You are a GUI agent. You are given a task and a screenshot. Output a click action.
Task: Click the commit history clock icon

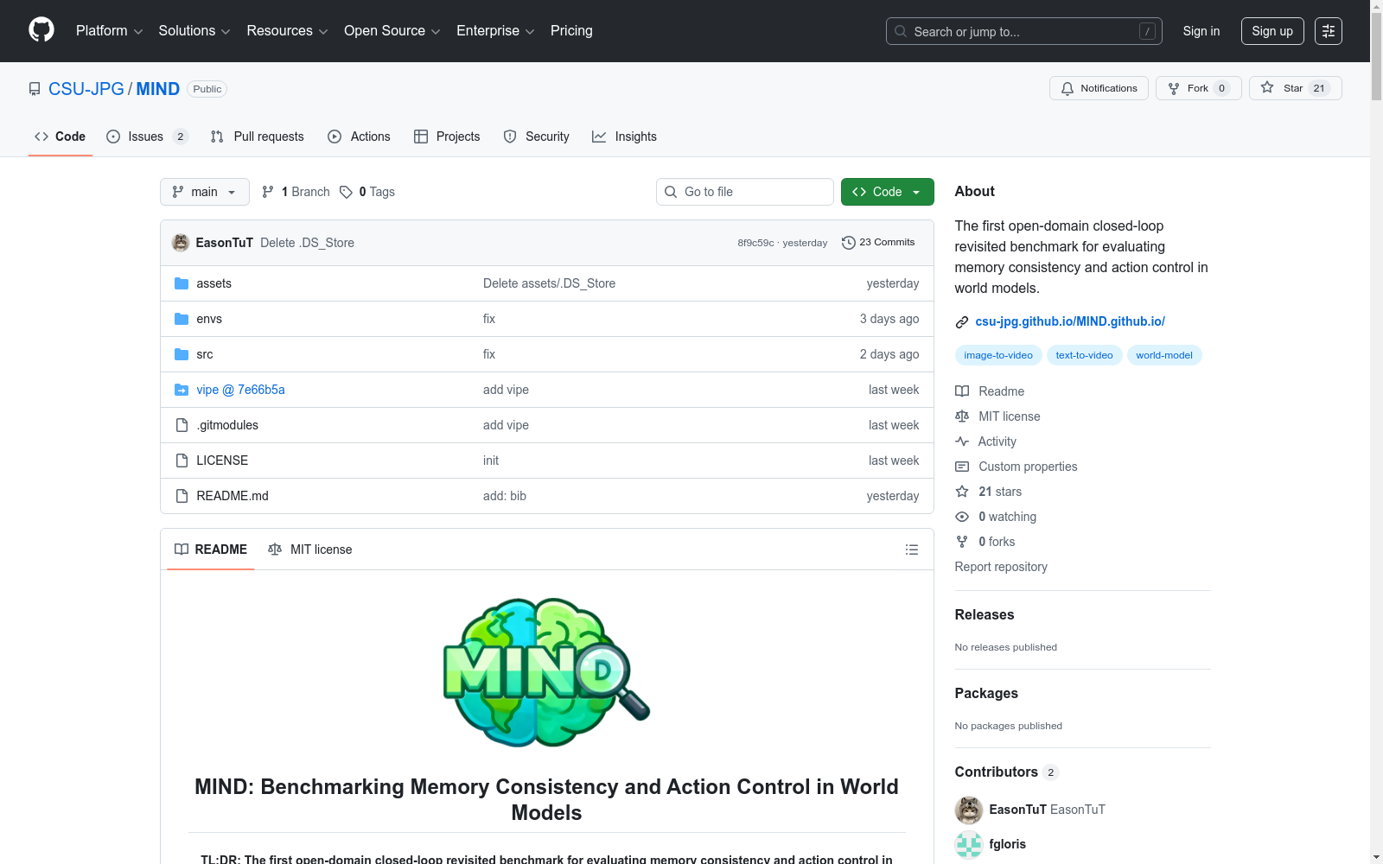(849, 243)
